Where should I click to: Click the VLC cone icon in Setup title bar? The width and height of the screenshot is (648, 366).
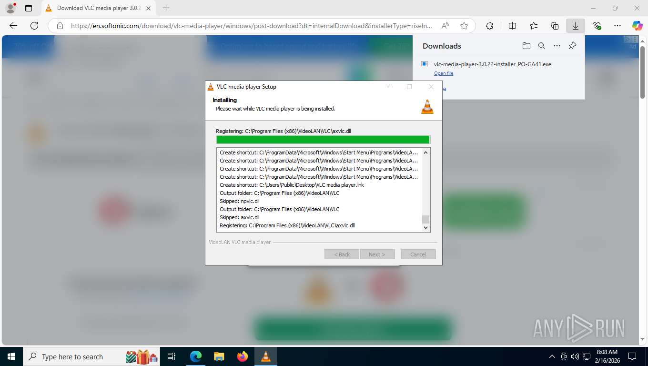[211, 87]
